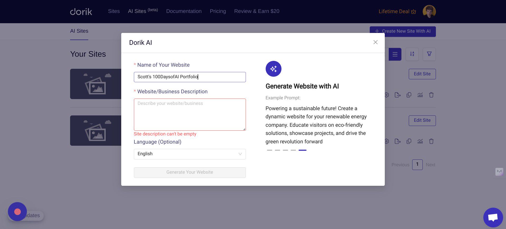506x229 pixels.
Task: View analytics for second site
Action: (x=420, y=141)
